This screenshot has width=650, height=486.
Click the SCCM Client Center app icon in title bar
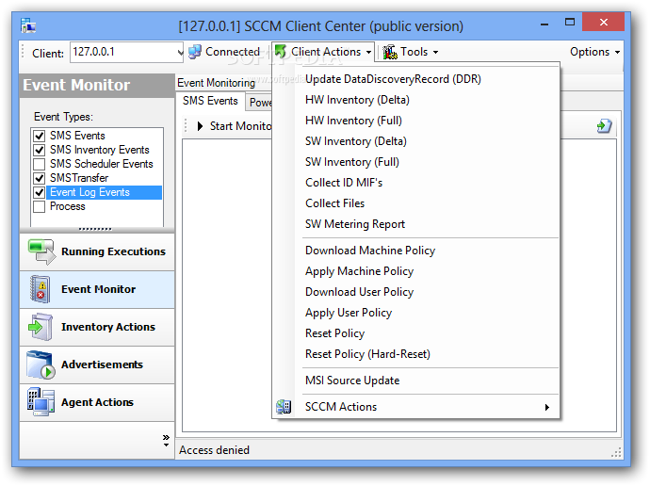[28, 25]
